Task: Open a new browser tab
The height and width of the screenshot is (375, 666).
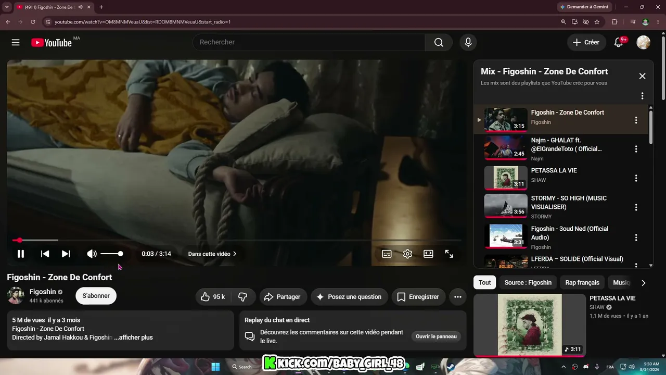Action: point(101,7)
